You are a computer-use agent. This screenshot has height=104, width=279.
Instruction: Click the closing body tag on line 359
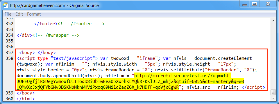26,93
